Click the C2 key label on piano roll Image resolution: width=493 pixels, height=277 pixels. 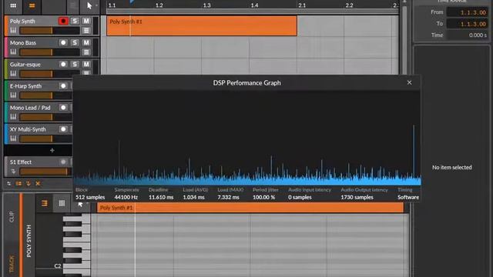(x=58, y=266)
